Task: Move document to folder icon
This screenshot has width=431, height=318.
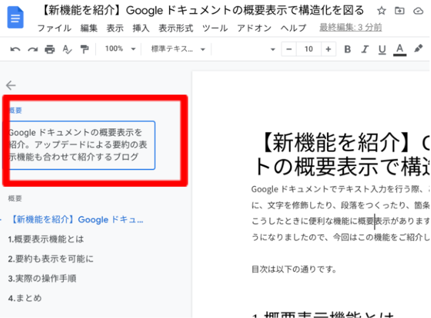Action: 400,11
